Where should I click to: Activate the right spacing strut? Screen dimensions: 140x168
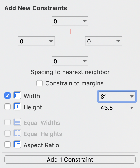[80, 41]
